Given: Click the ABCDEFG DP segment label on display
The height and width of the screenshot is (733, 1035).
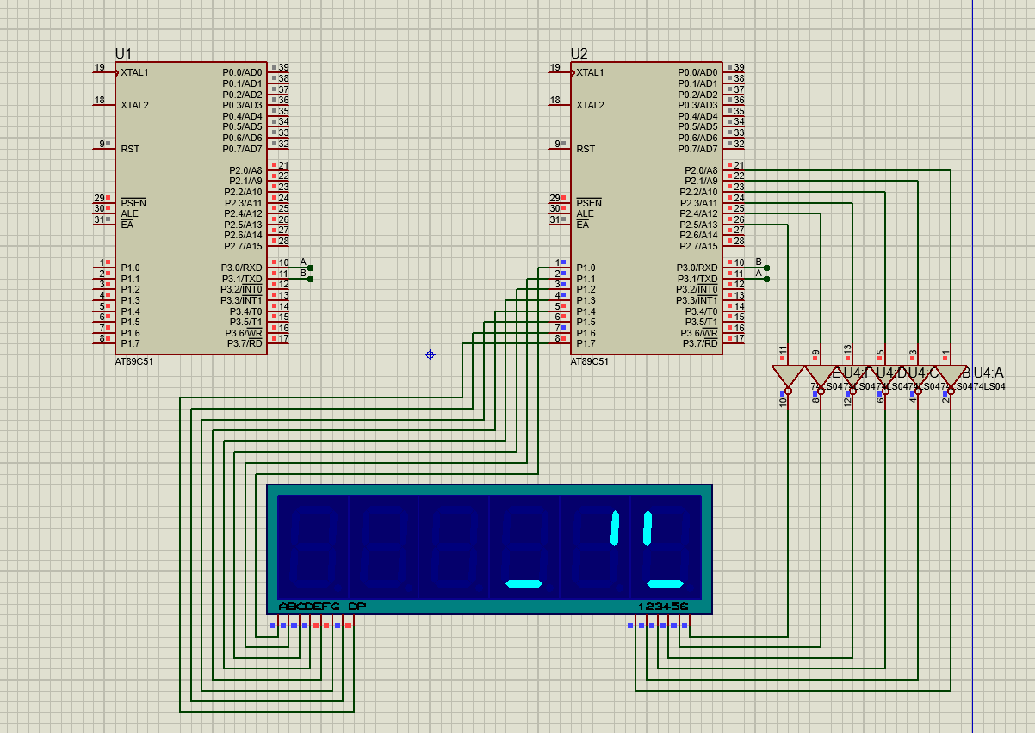Looking at the screenshot, I should click(x=323, y=607).
